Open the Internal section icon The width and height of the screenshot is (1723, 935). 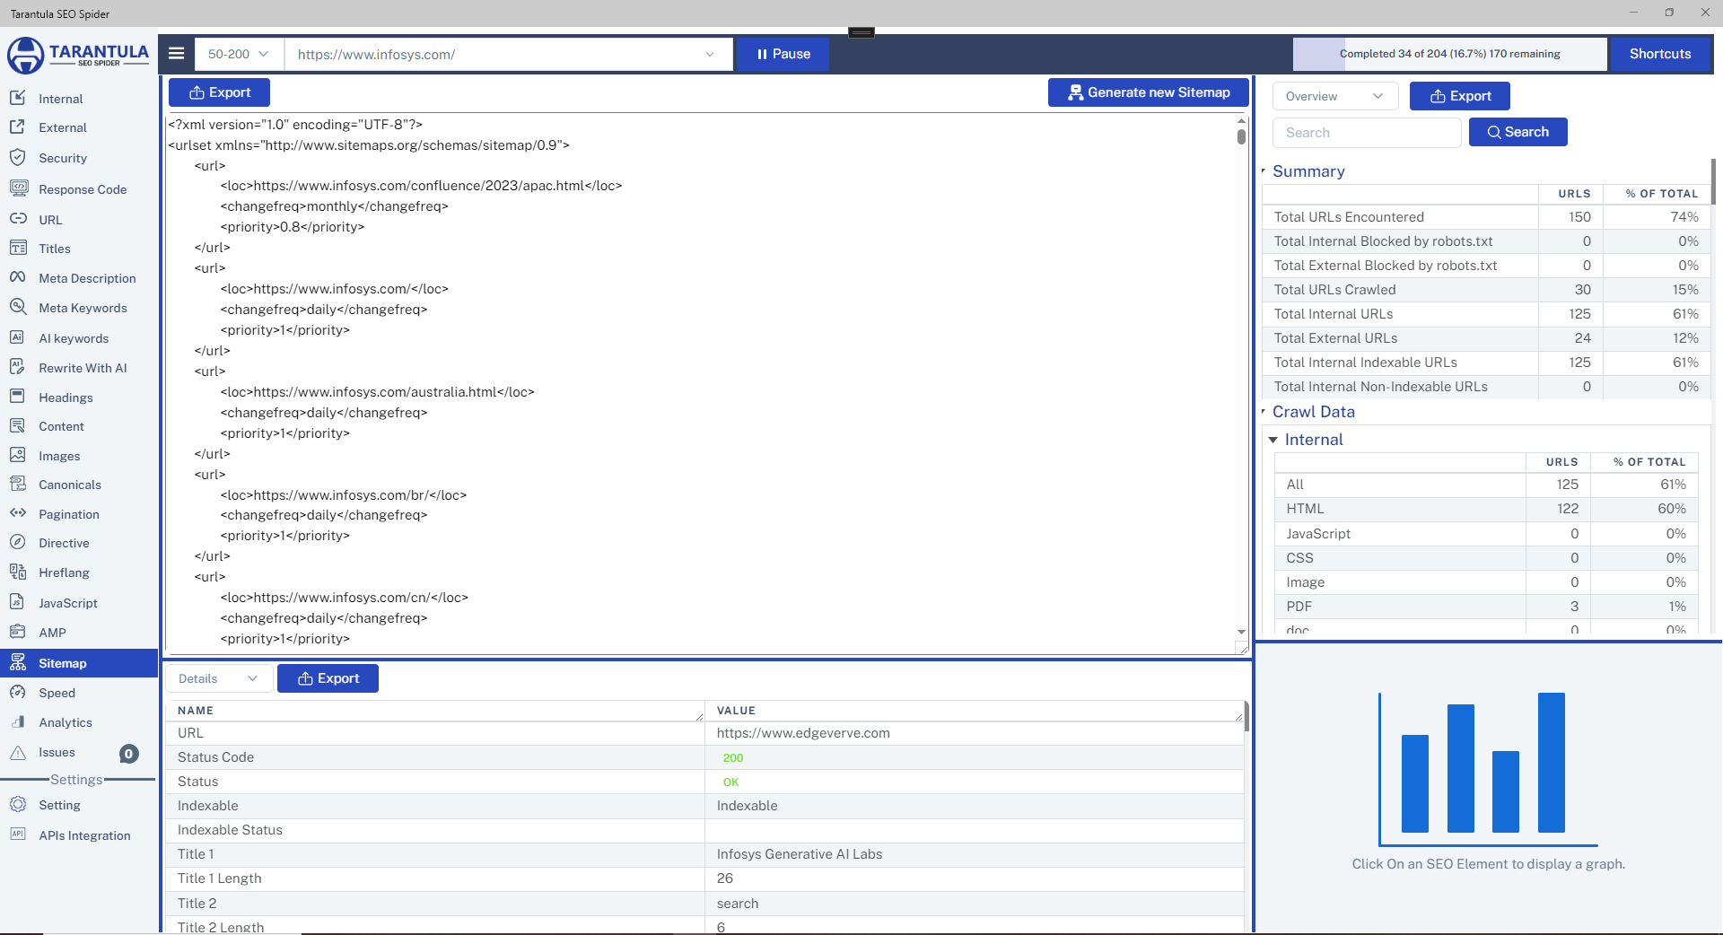(17, 98)
